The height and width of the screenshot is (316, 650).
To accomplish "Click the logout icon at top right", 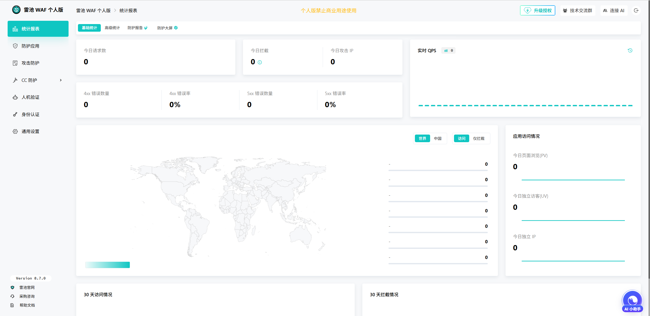I will click(x=636, y=10).
